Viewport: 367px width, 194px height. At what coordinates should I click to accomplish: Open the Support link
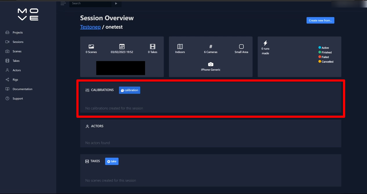(18, 98)
